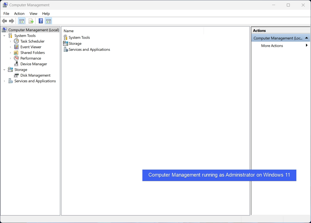Viewport: 311px width, 223px height.
Task: Select Services and Applications label in tree
Action: click(35, 81)
